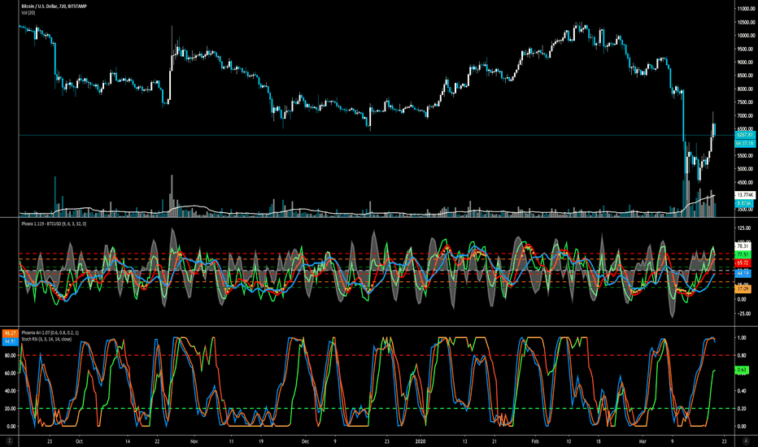758x447 pixels.
Task: Click the blue left-scale label 94.51
Action: click(x=10, y=341)
